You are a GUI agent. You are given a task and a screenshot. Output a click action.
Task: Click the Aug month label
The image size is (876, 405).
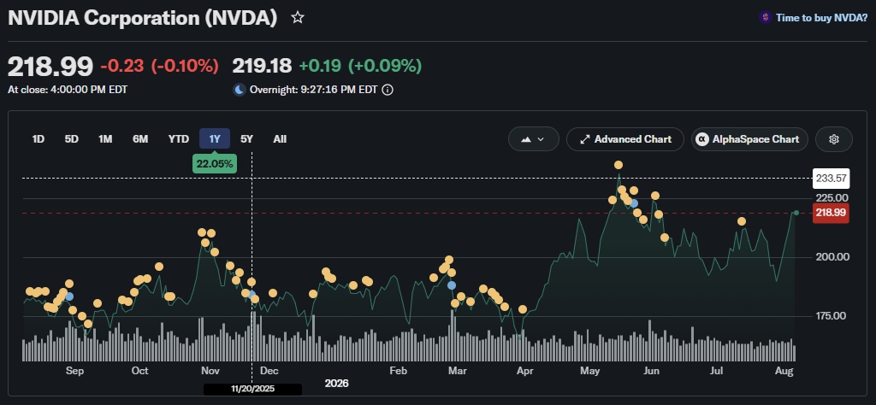[x=786, y=371]
